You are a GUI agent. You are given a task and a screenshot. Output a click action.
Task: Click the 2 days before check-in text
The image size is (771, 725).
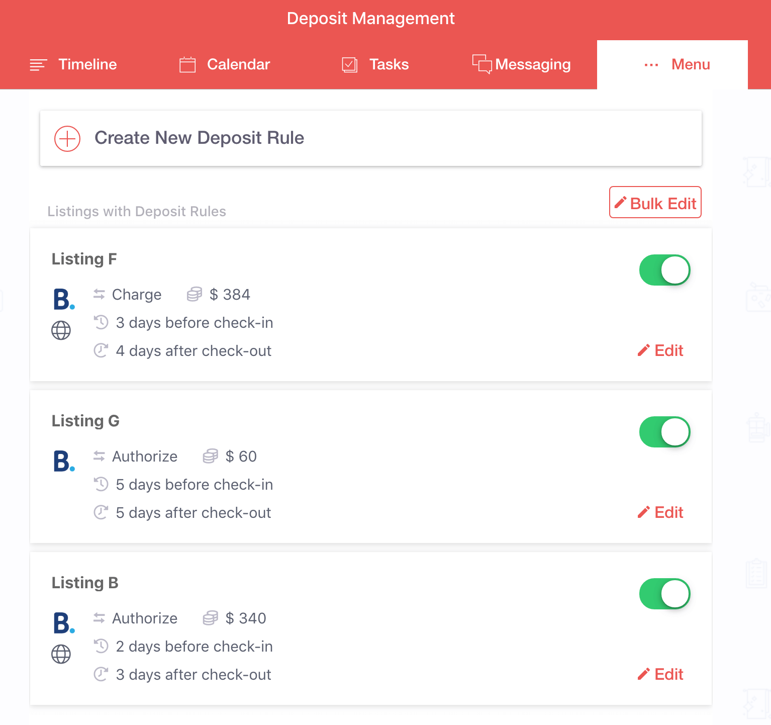(x=195, y=647)
